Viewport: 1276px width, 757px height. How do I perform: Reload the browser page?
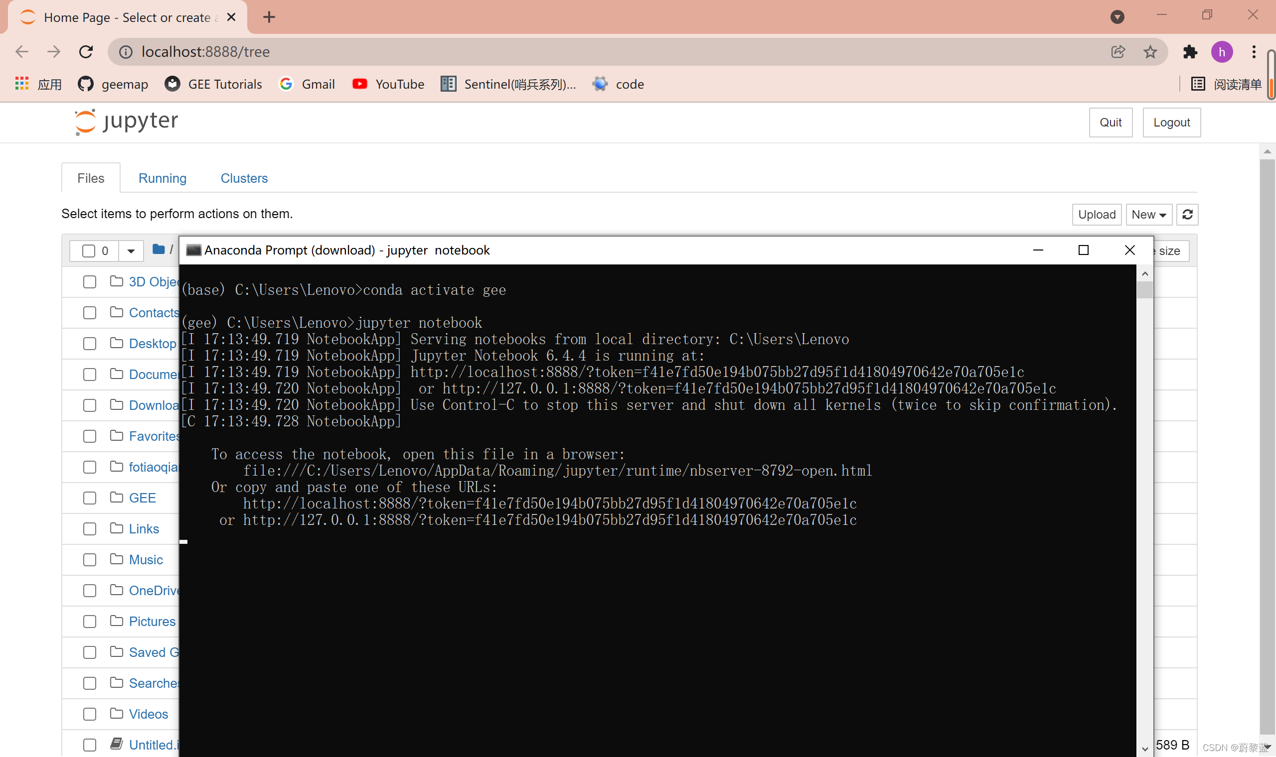pos(86,51)
